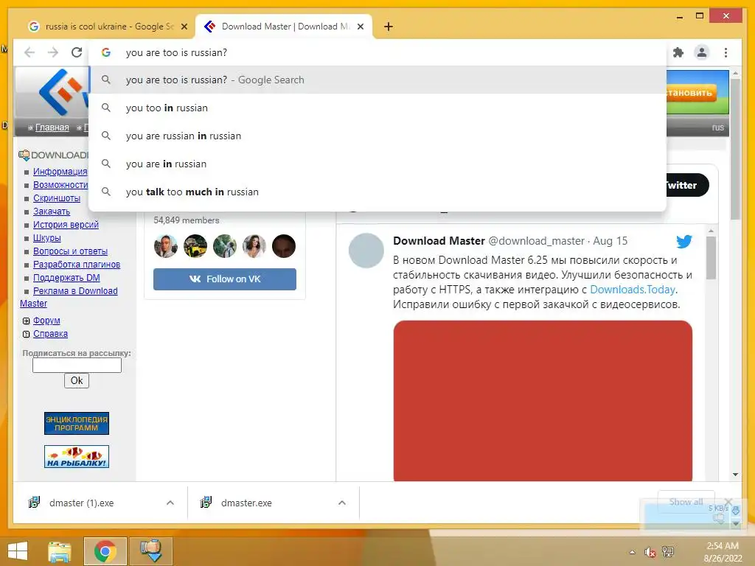Viewport: 755px width, 566px height.
Task: Click the 54,849 members text
Action: [x=187, y=220]
